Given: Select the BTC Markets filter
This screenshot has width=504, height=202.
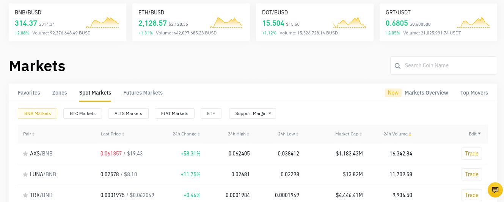Looking at the screenshot, I should 83,113.
